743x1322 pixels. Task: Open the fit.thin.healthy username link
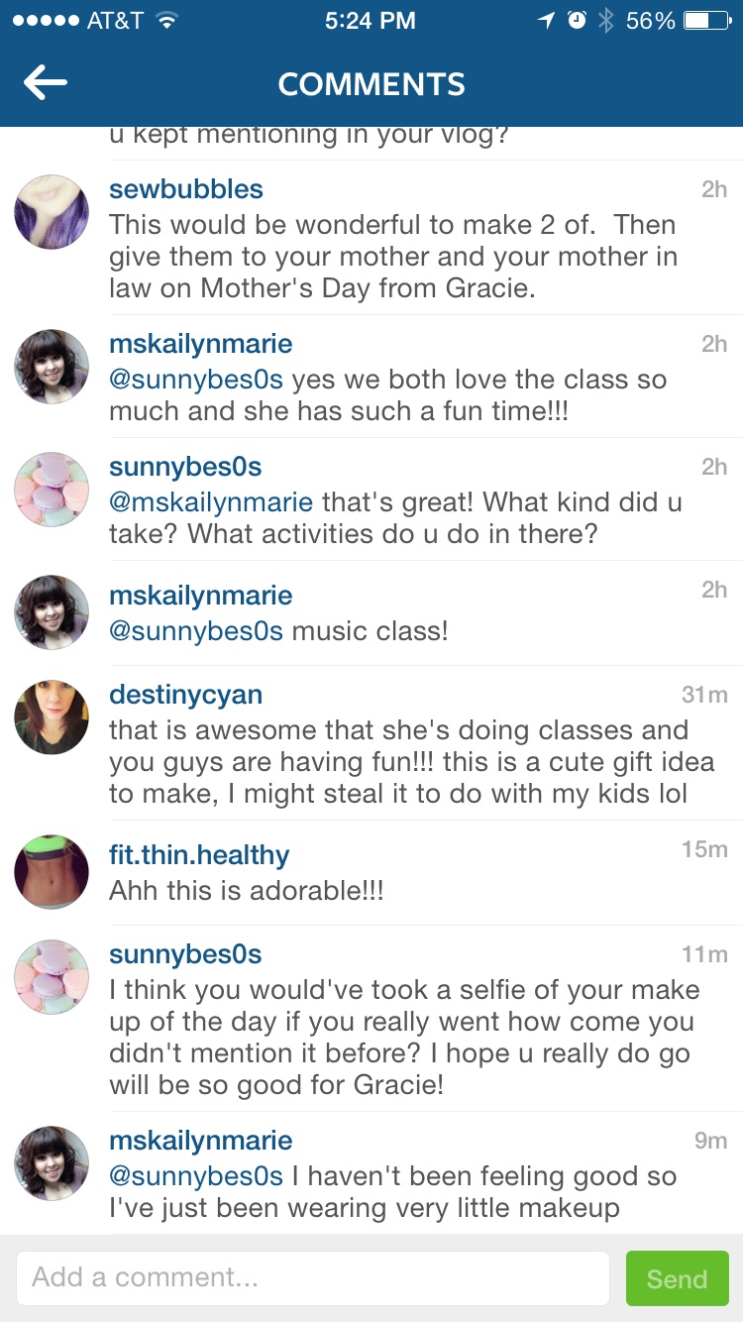pyautogui.click(x=199, y=855)
